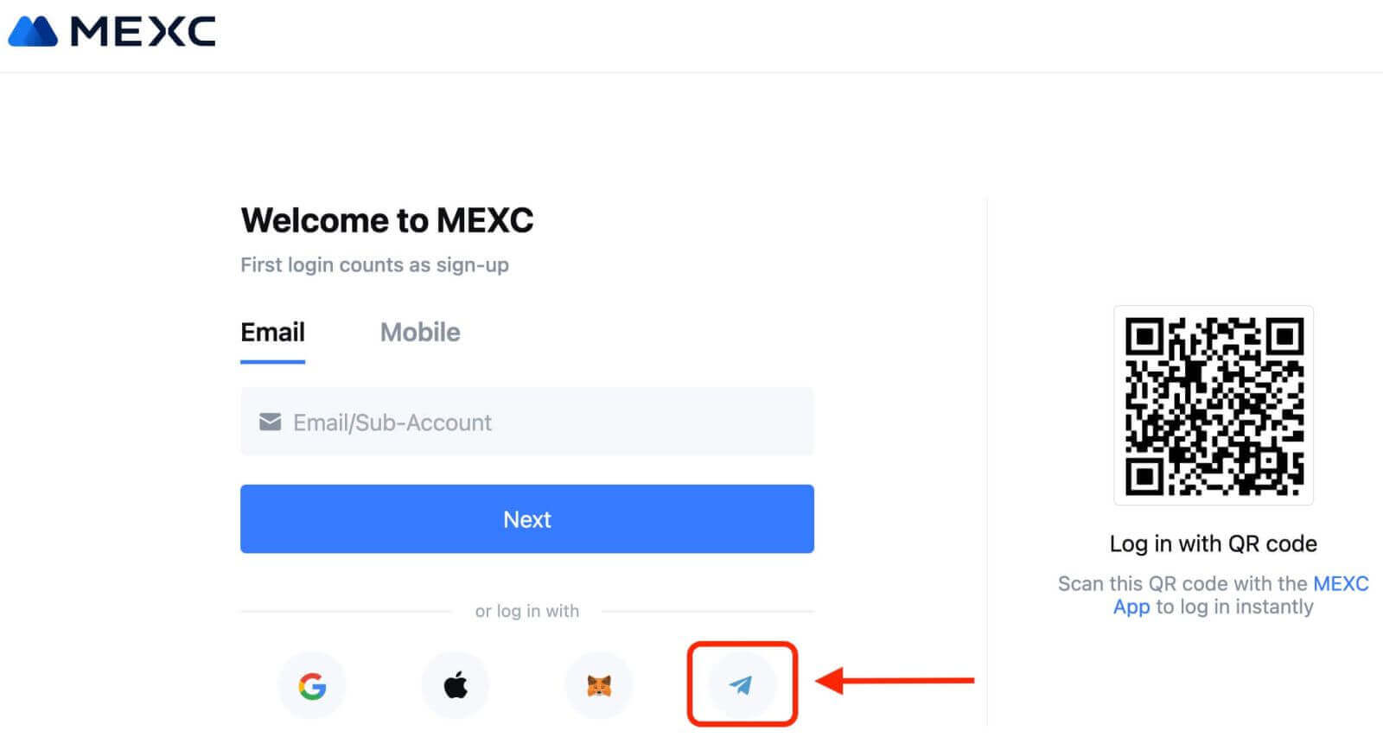Select the Email tab
The image size is (1383, 750).
click(272, 333)
